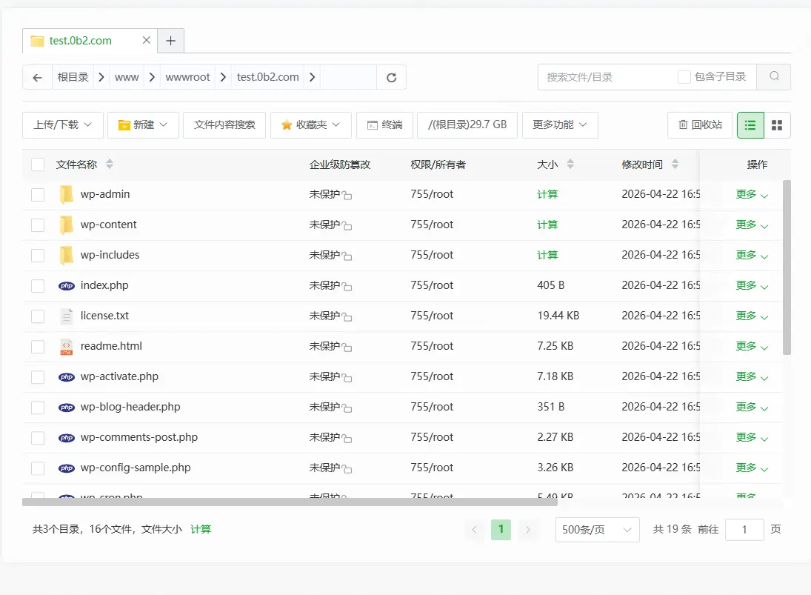Expand 更多 menu for wp-admin
This screenshot has width=811, height=595.
(x=752, y=195)
